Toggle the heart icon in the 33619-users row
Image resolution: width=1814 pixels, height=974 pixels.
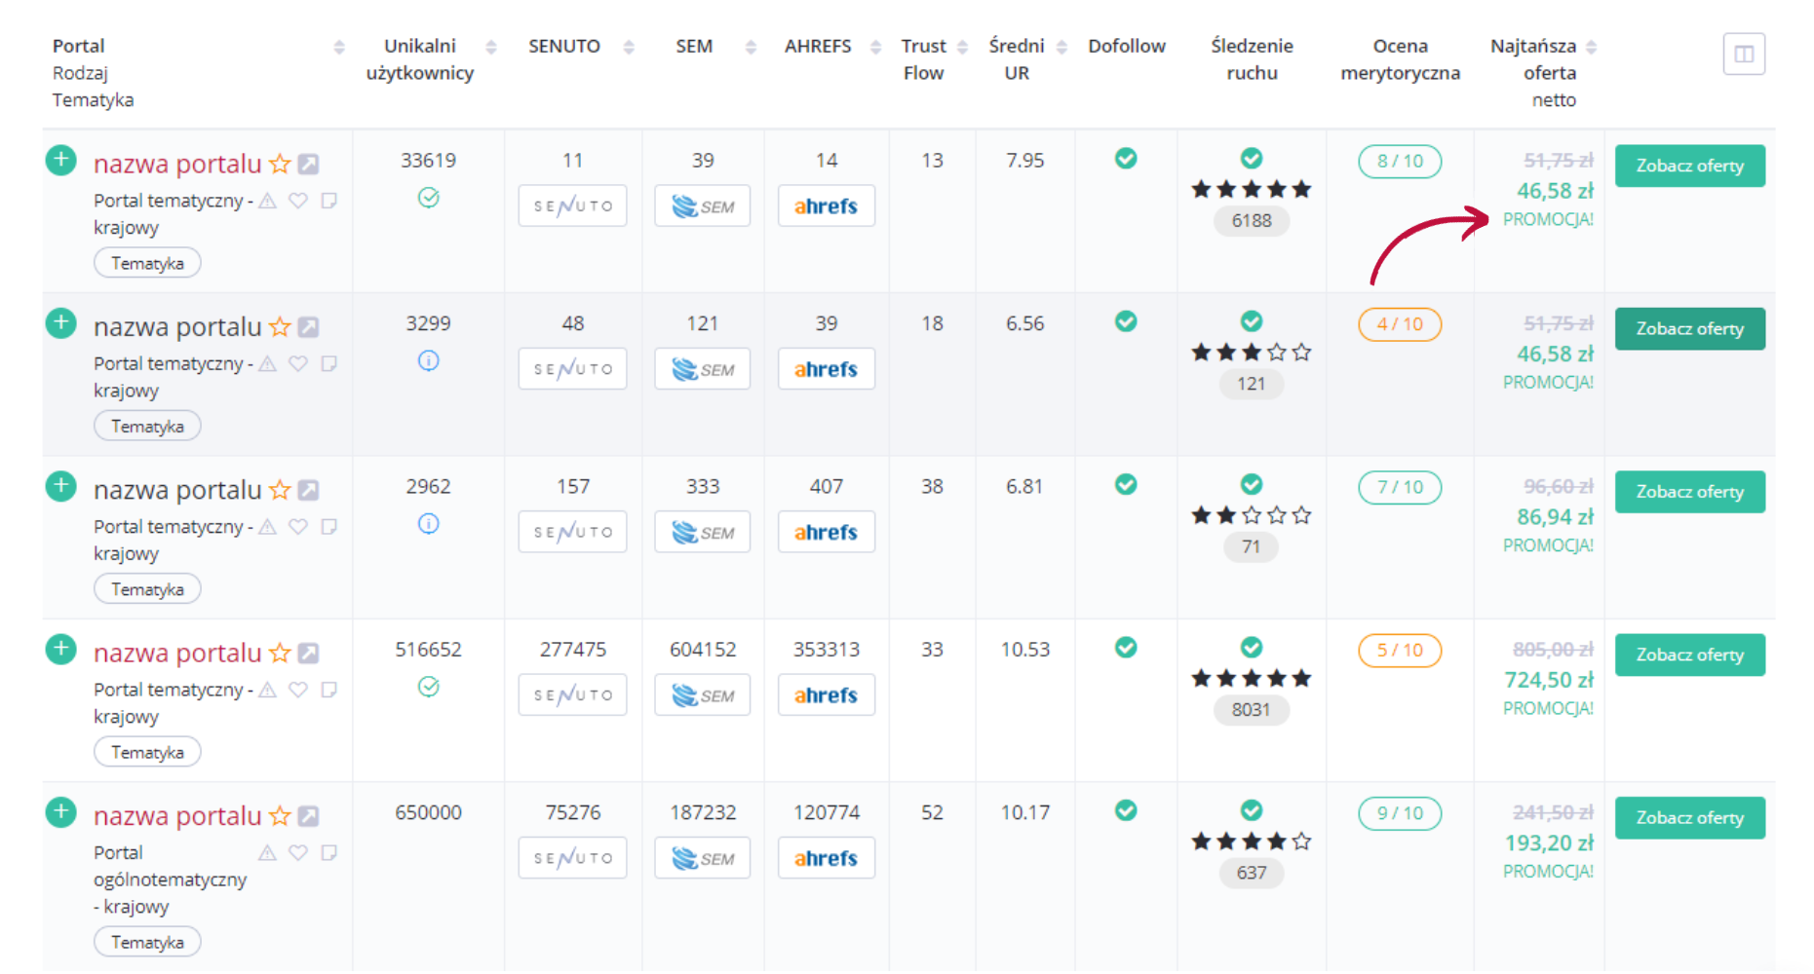pyautogui.click(x=298, y=201)
